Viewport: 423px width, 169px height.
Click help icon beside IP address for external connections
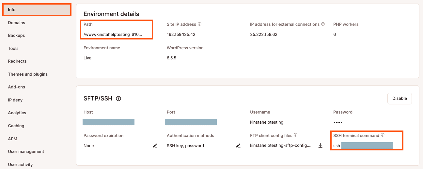[323, 24]
